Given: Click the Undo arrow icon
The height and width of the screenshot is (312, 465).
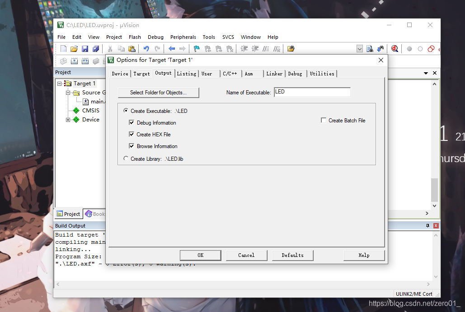Looking at the screenshot, I should point(146,49).
